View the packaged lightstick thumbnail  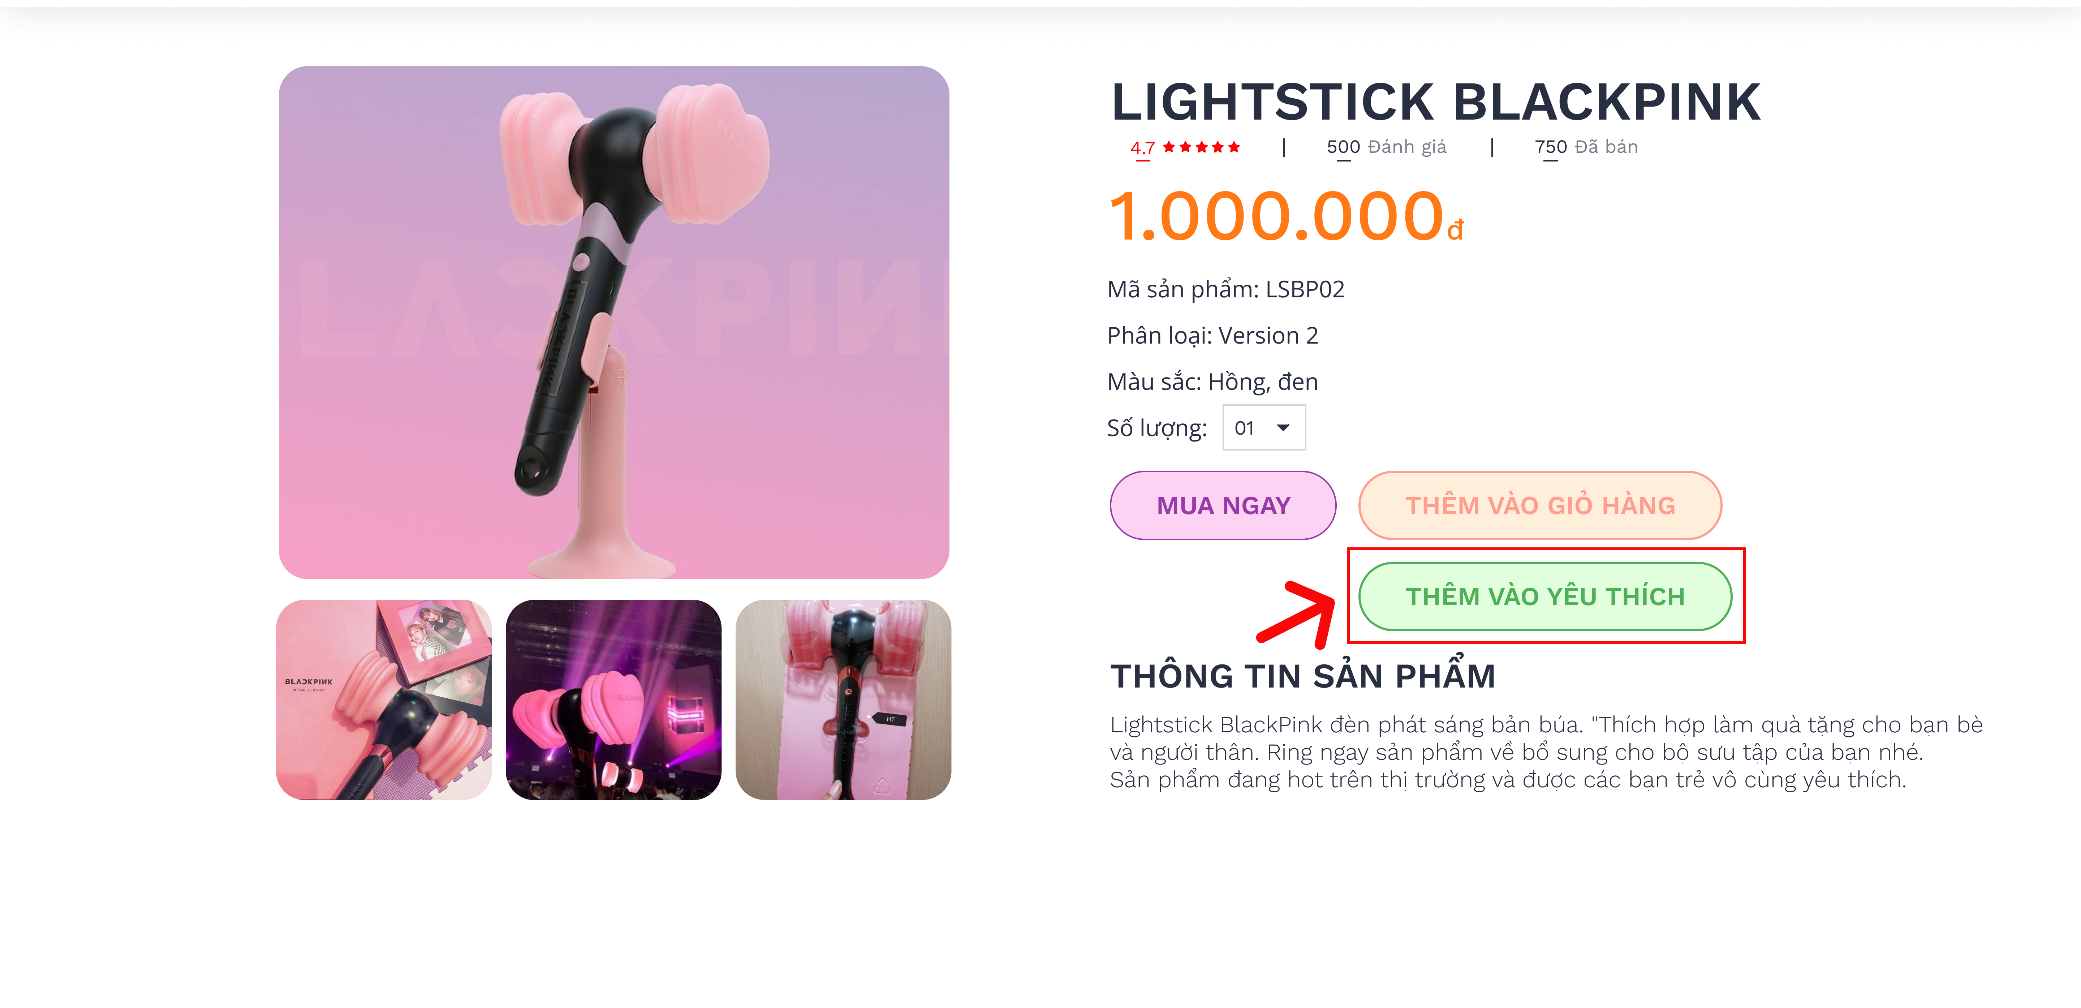pos(843,699)
